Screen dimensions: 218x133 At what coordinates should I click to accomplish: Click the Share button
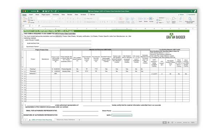point(181,14)
